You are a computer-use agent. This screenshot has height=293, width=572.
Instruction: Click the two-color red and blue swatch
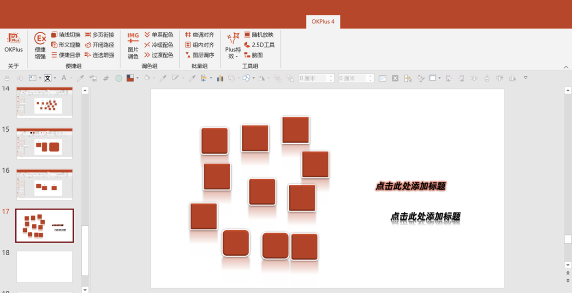[130, 78]
